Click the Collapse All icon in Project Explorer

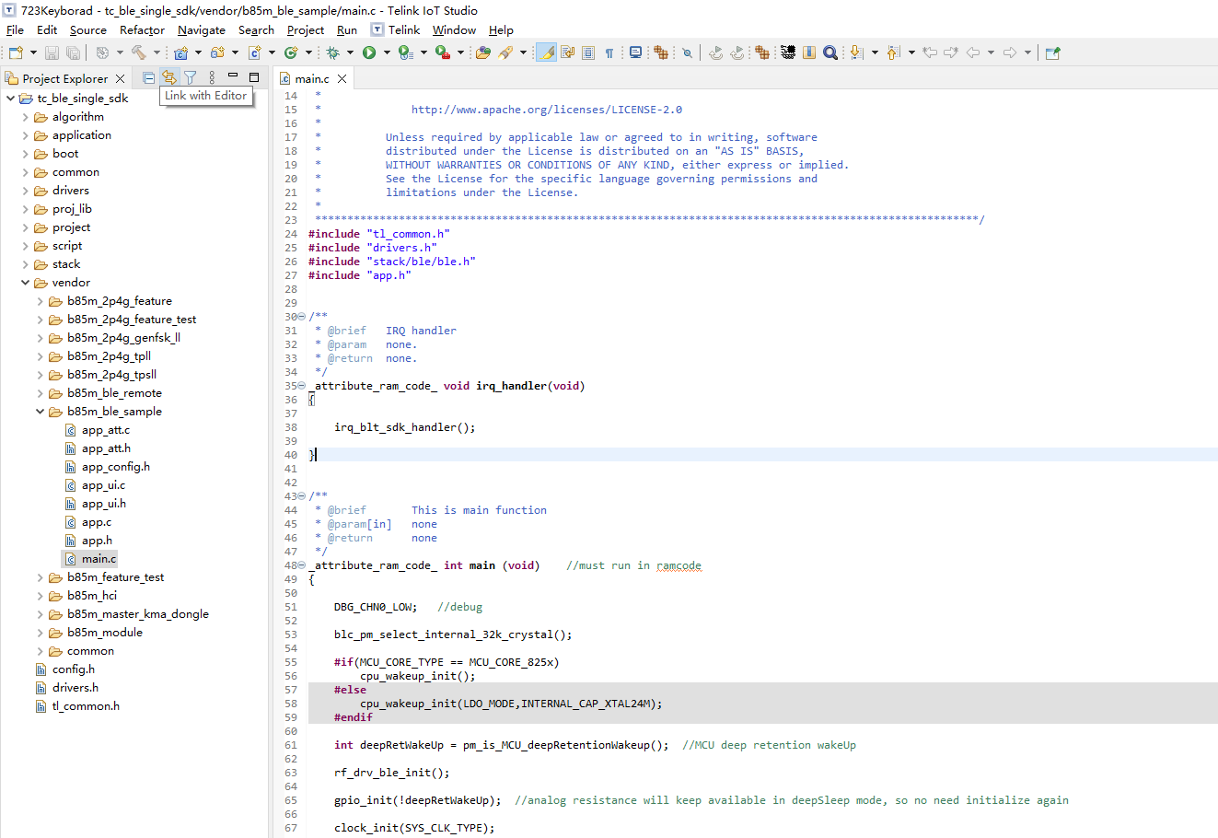click(x=148, y=78)
